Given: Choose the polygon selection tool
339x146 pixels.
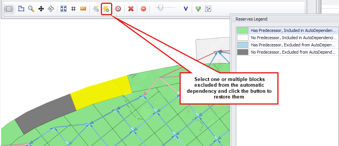Looking at the screenshot, I should click(21, 9).
